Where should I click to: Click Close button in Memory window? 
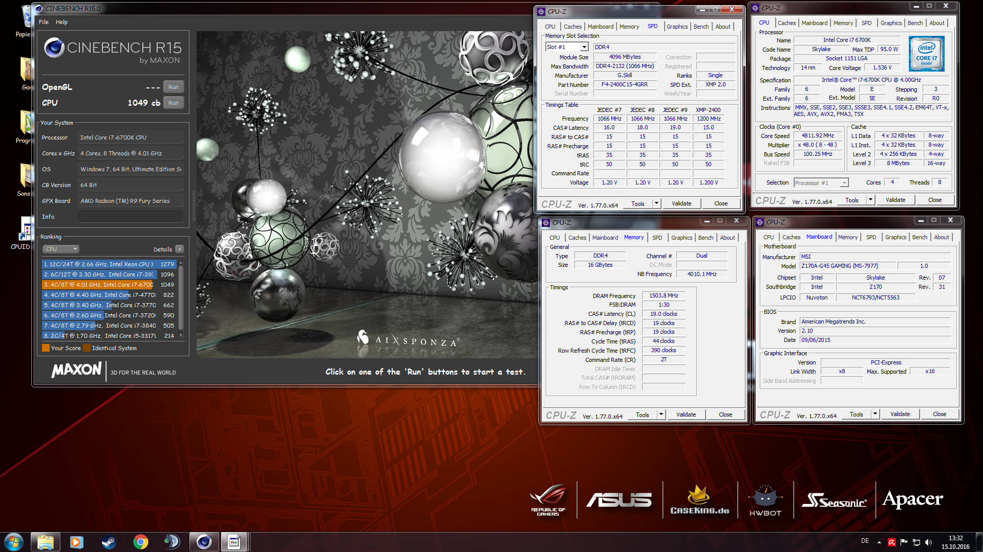(x=725, y=415)
